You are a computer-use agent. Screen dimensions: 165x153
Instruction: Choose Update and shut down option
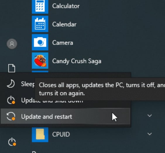pyautogui.click(x=66, y=100)
